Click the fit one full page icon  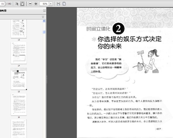click(64, 4)
